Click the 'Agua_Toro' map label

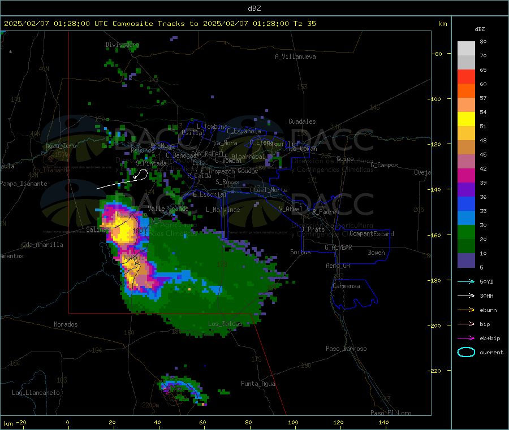click(x=61, y=146)
